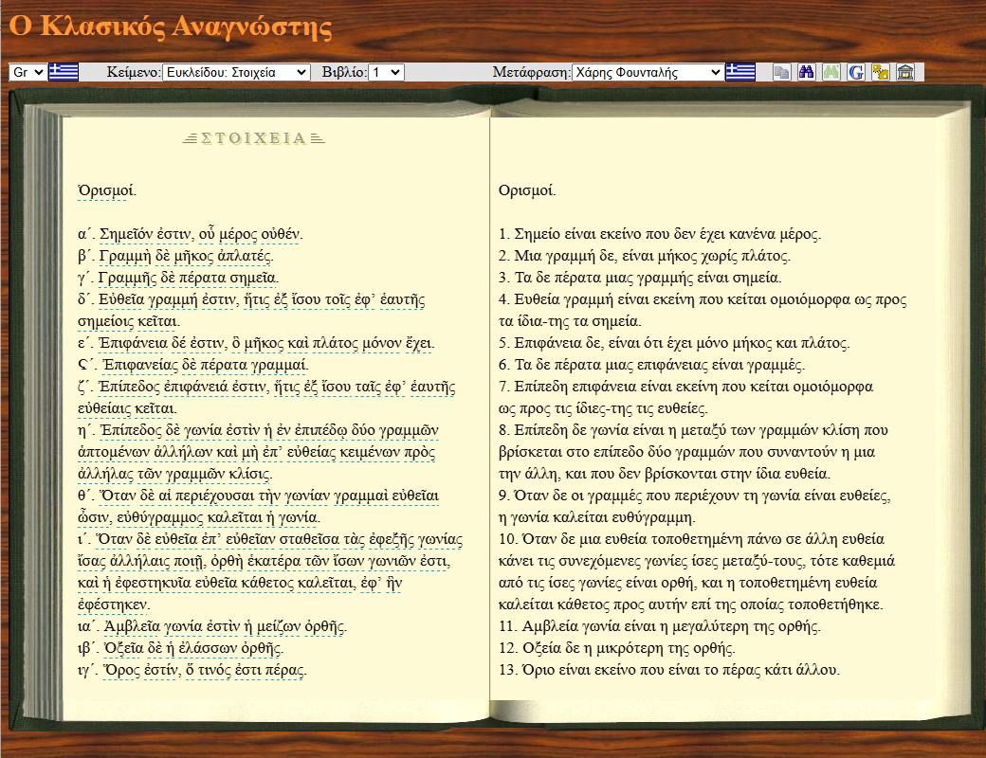Open the library building icon
Viewport: 986px width, 758px height.
coord(905,72)
